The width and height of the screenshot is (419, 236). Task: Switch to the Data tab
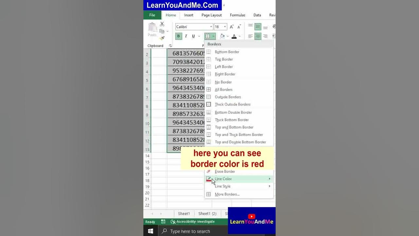pos(257,15)
